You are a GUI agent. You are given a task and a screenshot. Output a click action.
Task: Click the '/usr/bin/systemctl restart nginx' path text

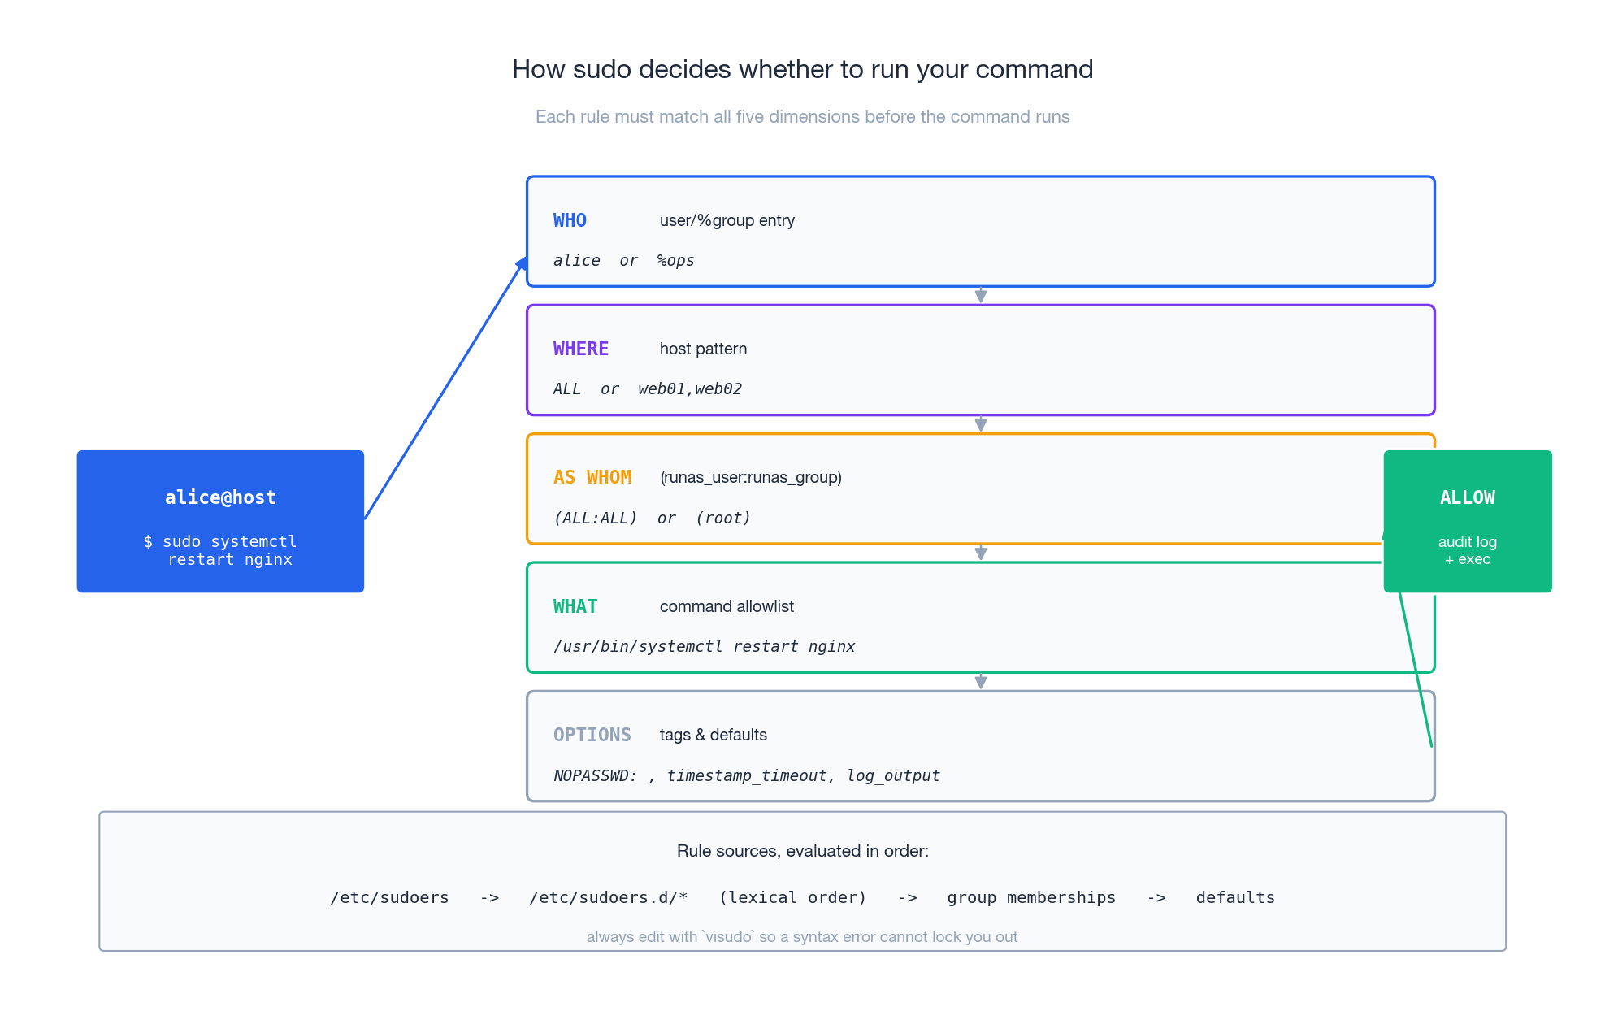pyautogui.click(x=704, y=646)
